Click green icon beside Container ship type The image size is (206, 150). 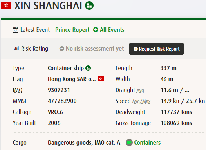click(x=88, y=68)
